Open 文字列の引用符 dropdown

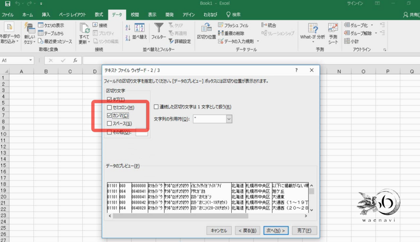click(x=229, y=119)
